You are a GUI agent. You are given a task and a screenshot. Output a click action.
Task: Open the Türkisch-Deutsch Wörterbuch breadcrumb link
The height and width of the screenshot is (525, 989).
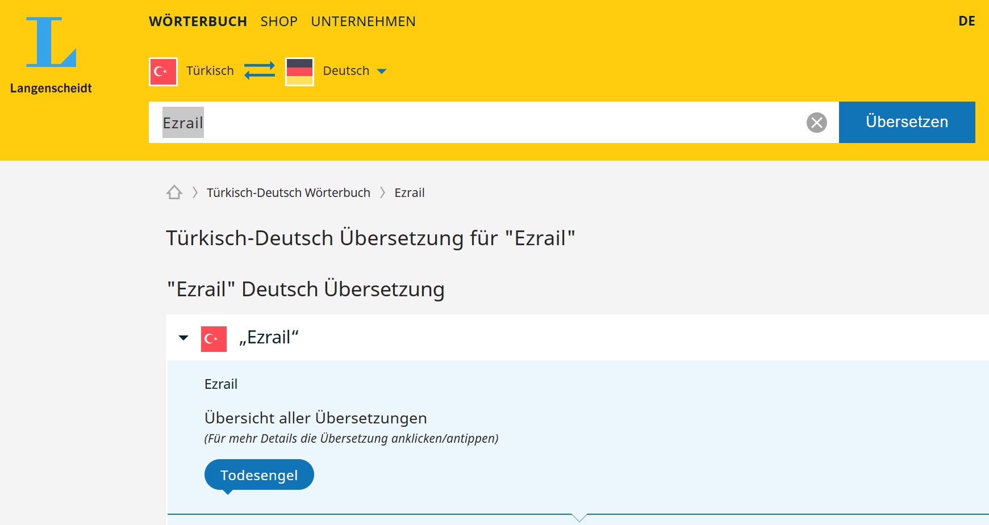pyautogui.click(x=288, y=193)
